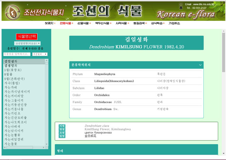Collapse the 분류학적위치 section chevron
226x160 pixels.
[x=200, y=65]
